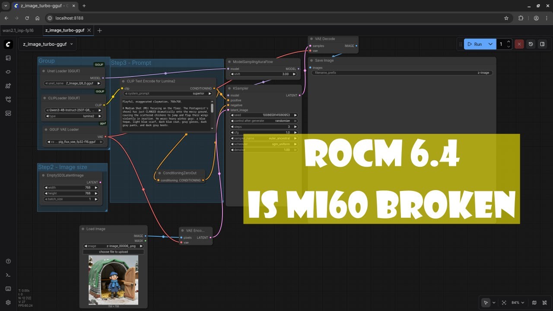Click the fit view to nodes icon

coord(504,302)
